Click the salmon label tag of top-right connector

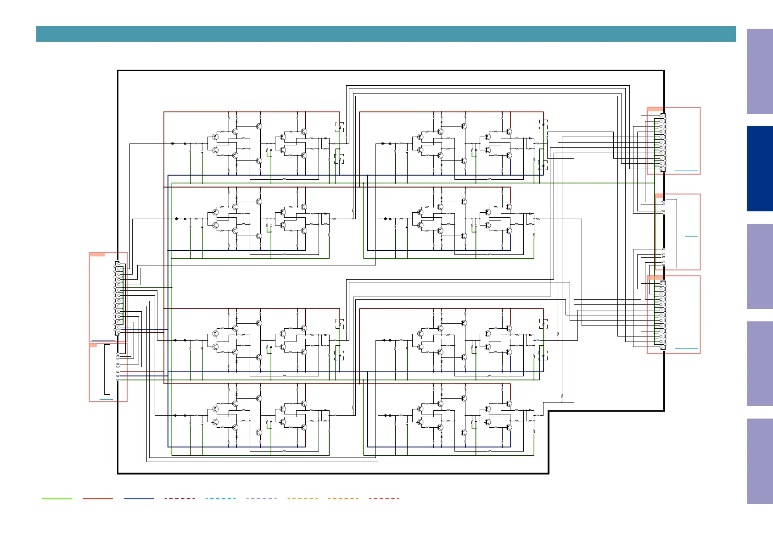point(655,109)
